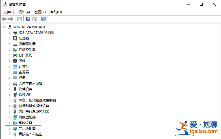Click the 声音、视频和游戏控制器 speaker icon
Viewport: 221px width, 139px height.
[15, 100]
